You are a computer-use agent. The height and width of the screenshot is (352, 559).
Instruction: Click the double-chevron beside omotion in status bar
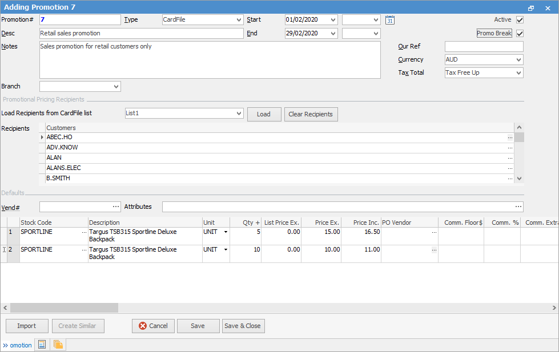click(x=7, y=345)
